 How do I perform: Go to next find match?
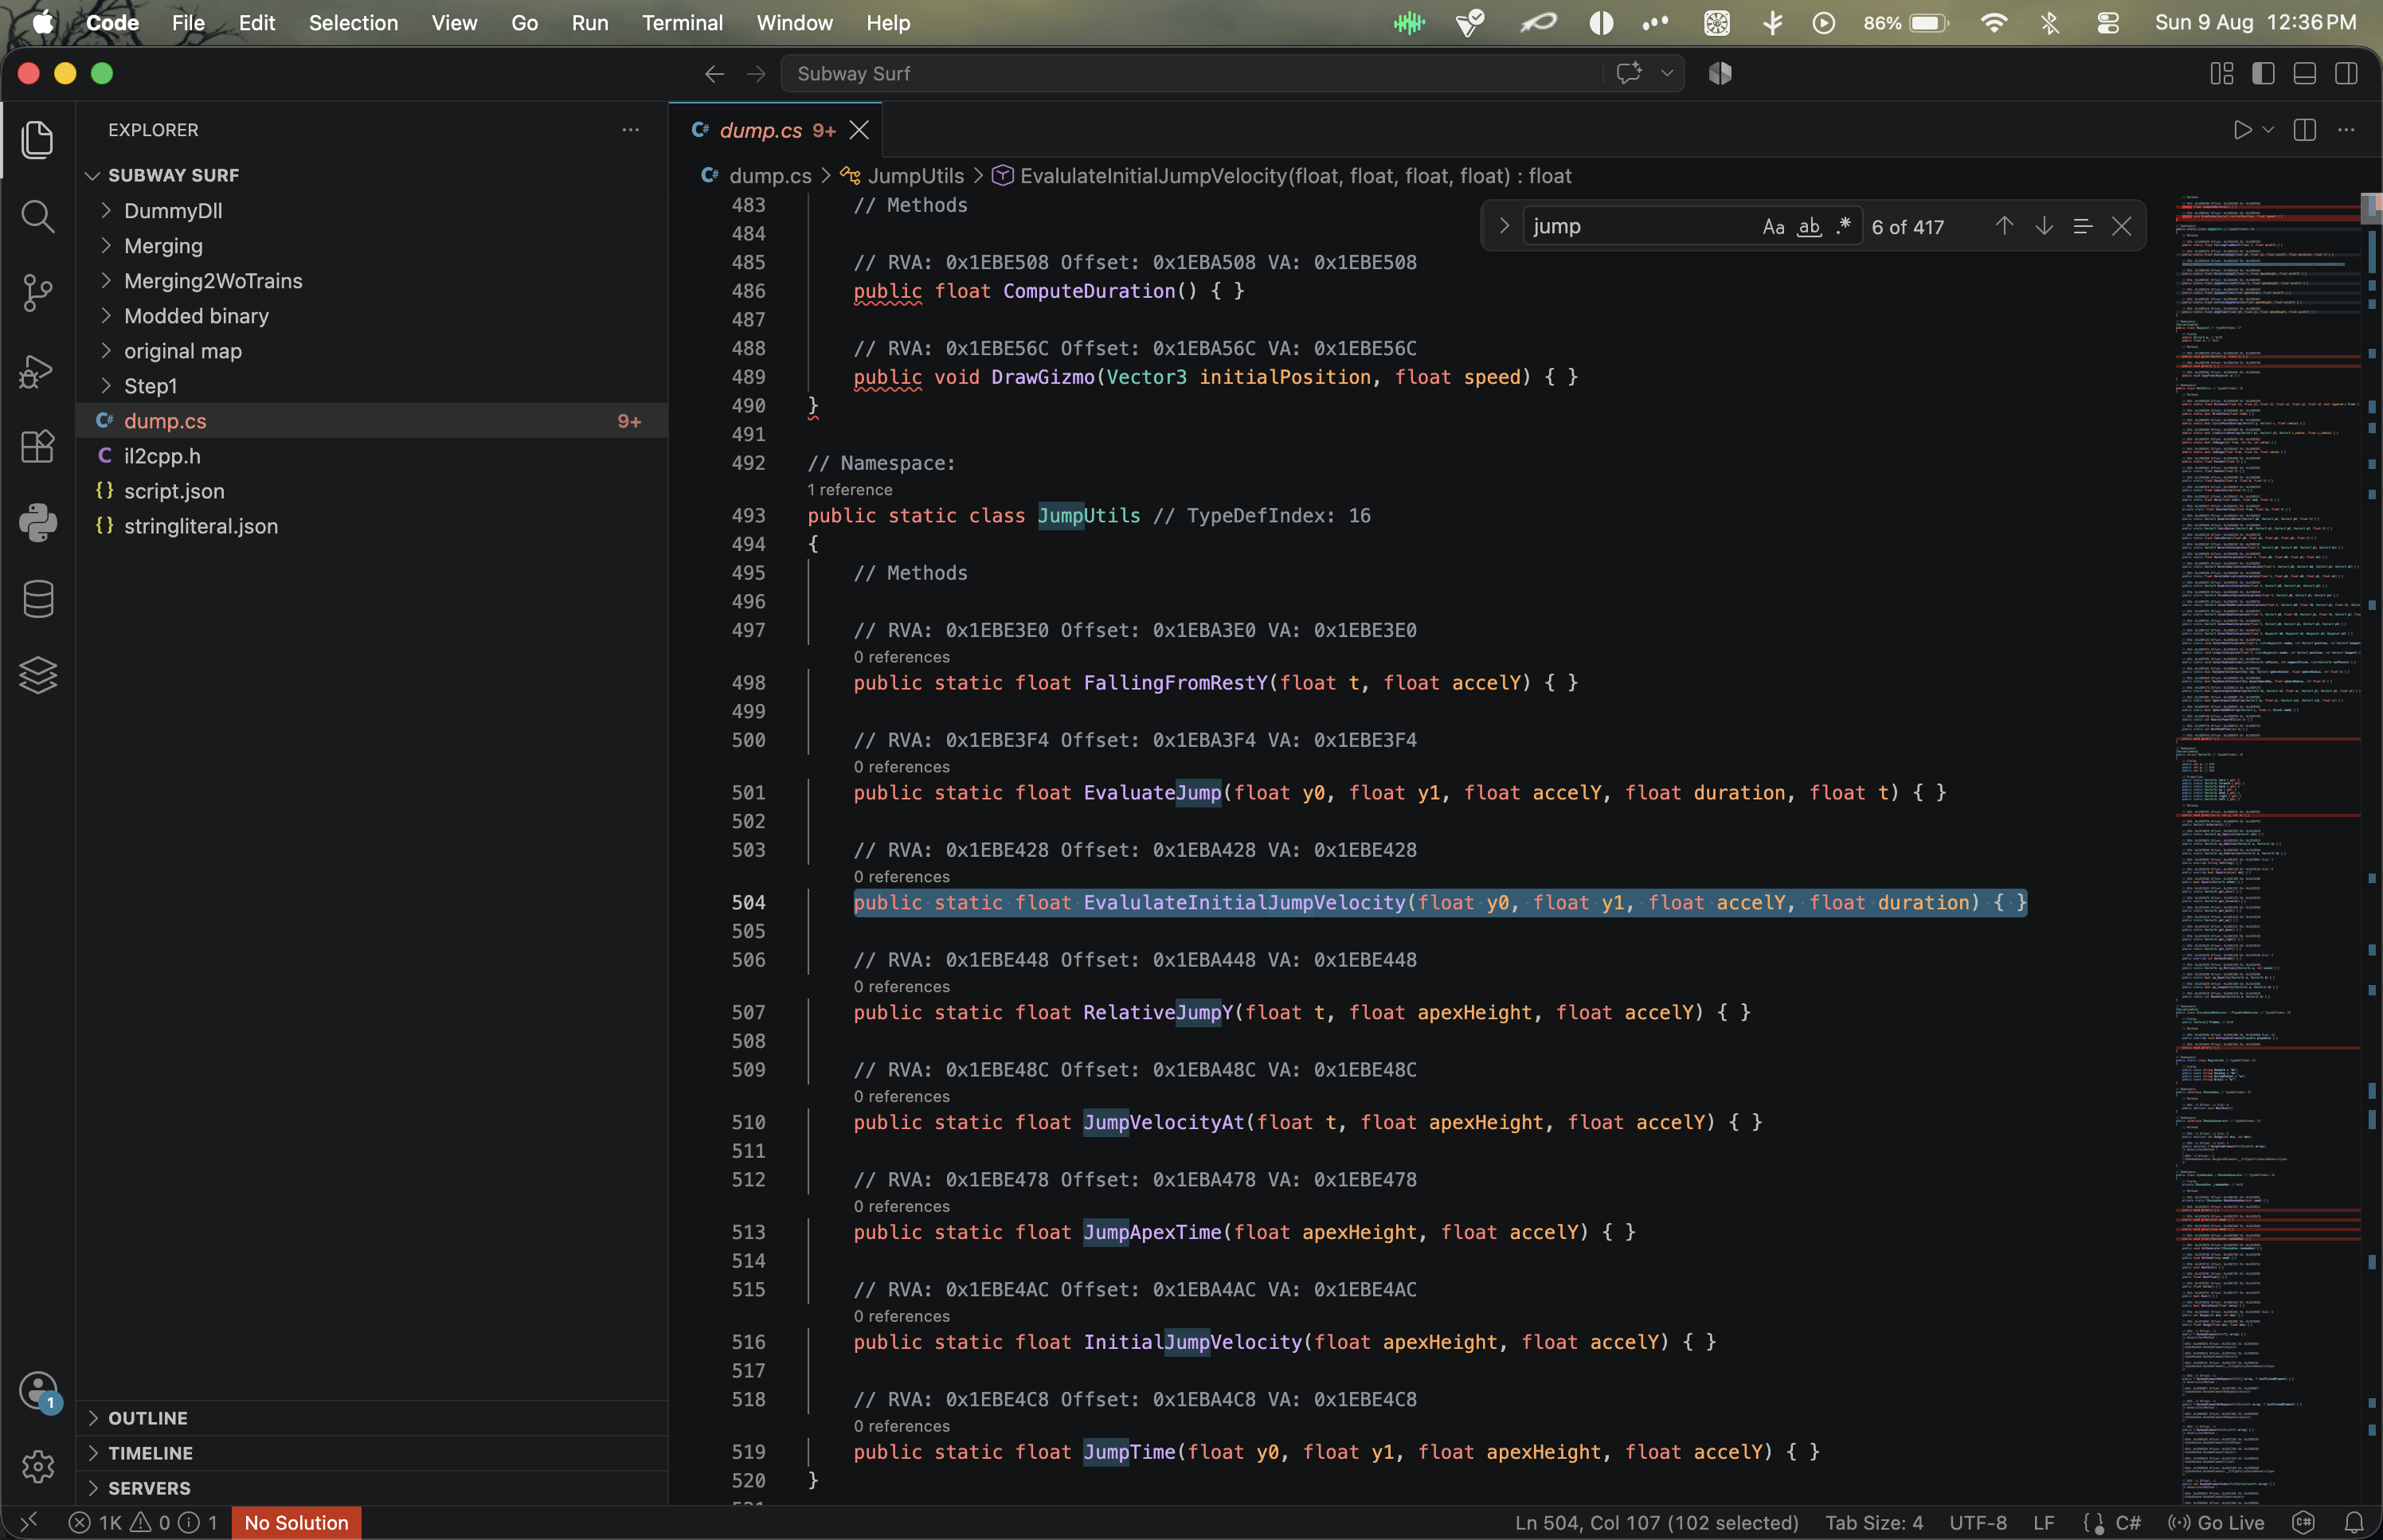(x=2044, y=226)
